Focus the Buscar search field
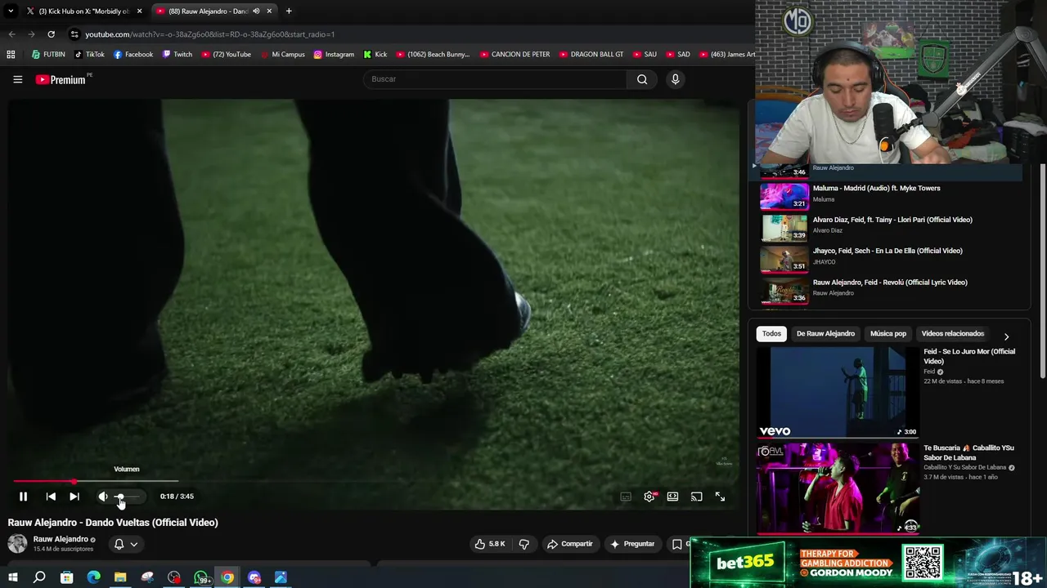Viewport: 1047px width, 588px height. (495, 79)
